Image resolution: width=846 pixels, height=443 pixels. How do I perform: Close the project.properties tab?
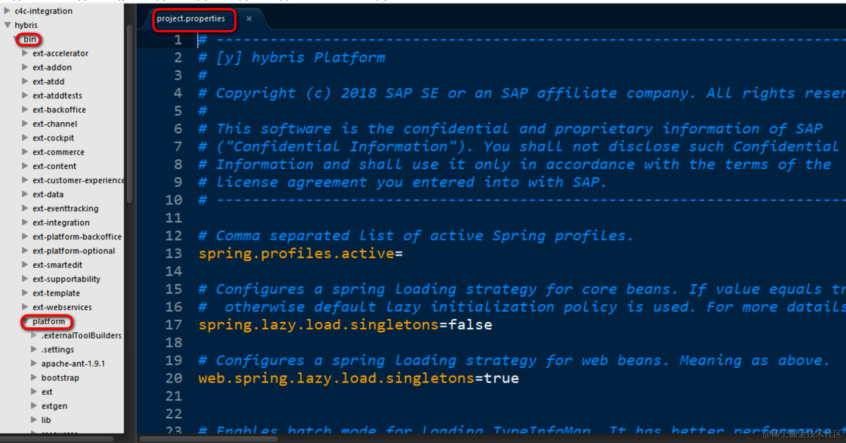pyautogui.click(x=249, y=19)
